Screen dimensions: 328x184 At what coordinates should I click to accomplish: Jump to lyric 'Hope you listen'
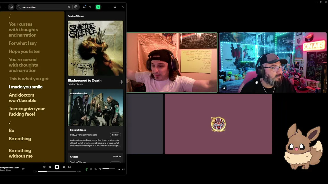[25, 51]
